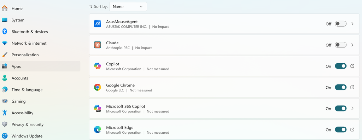362x140 pixels.
Task: Click the System monitor icon
Action: (x=5, y=20)
